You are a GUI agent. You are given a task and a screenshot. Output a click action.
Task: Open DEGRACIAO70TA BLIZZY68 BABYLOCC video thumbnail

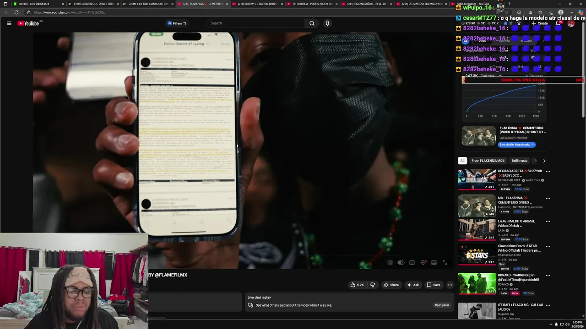[x=477, y=180]
